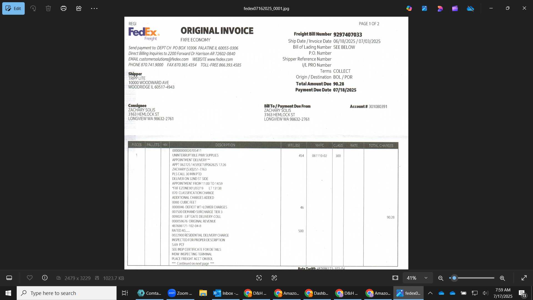The width and height of the screenshot is (533, 300).
Task: Toggle the filmstrip view
Action: 9,278
